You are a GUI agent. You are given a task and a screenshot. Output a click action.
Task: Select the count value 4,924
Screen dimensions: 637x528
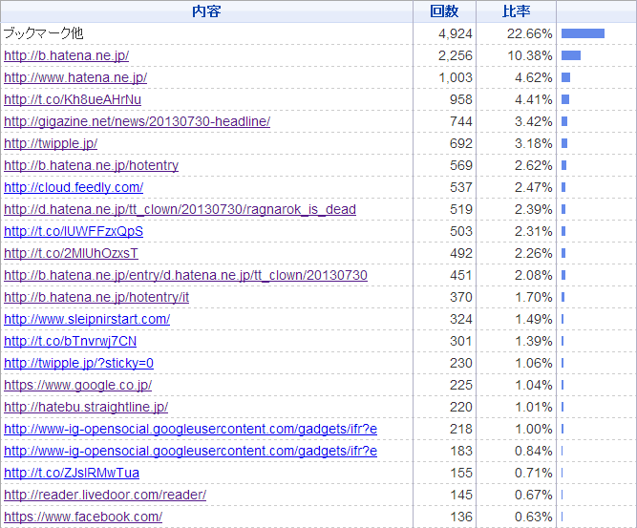coord(456,33)
